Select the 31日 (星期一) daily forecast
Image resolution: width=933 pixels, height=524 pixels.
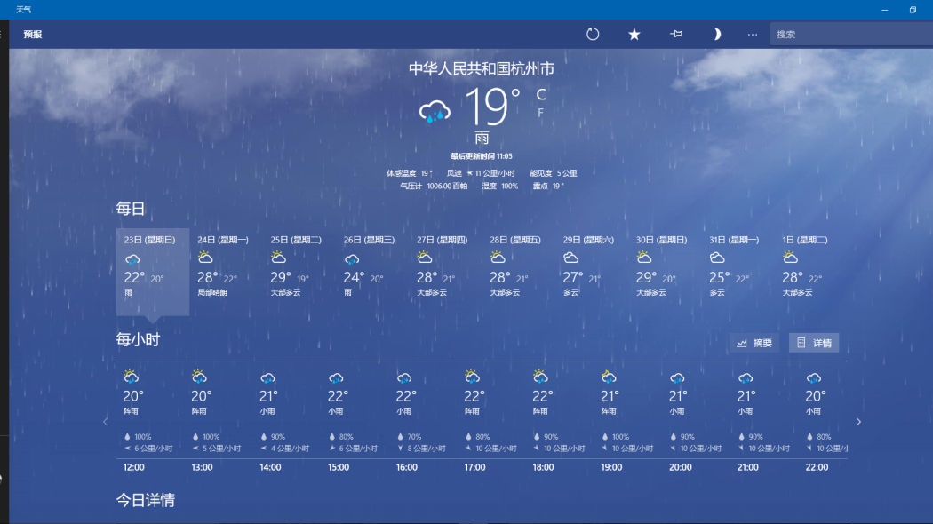[x=738, y=272]
